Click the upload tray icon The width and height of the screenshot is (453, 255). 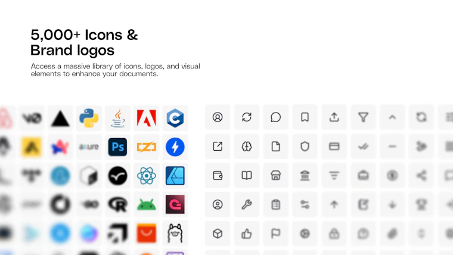coord(334,117)
